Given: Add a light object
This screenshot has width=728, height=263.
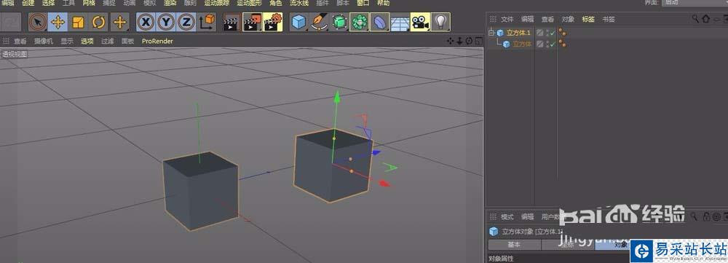Looking at the screenshot, I should click(x=440, y=22).
